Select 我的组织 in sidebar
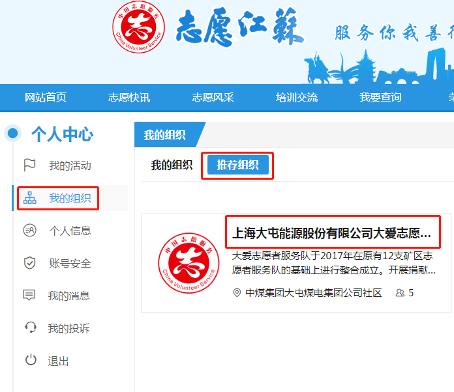 [70, 199]
